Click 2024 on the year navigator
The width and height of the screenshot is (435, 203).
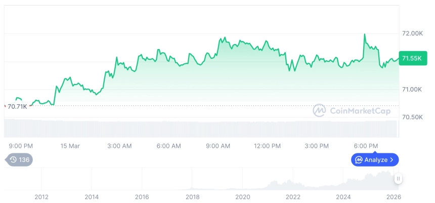pos(343,197)
